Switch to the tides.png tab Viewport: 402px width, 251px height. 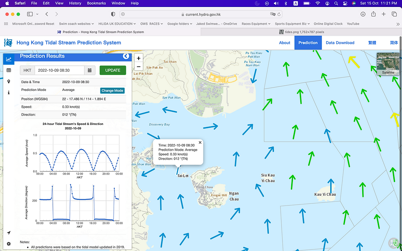tap(301, 32)
